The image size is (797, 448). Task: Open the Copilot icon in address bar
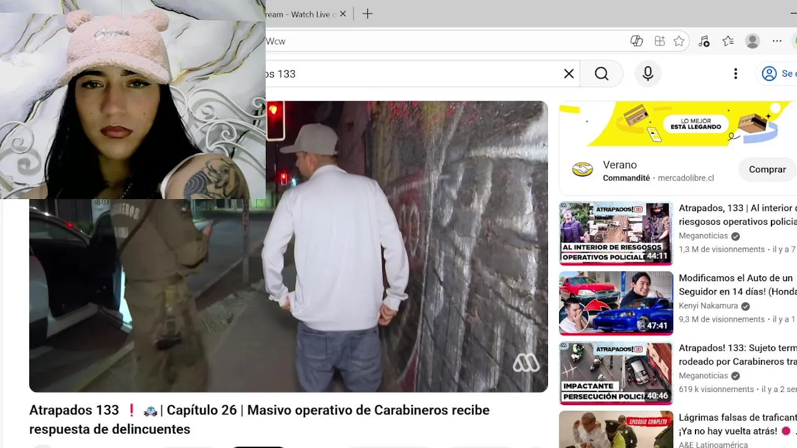point(636,41)
